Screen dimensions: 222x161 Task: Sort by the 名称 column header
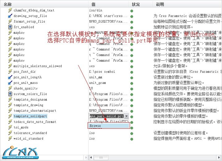tap(8, 4)
